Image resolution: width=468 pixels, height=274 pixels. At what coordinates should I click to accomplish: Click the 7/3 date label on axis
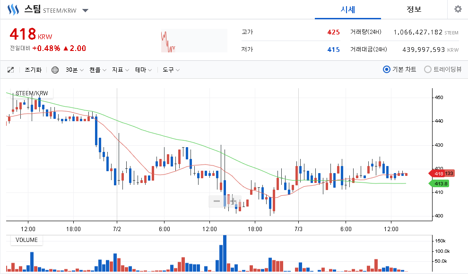point(298,229)
